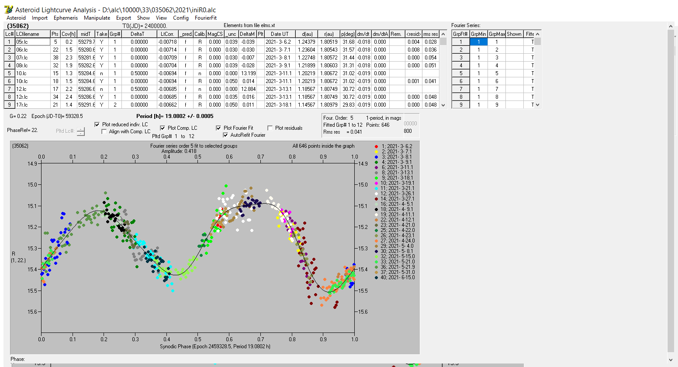Click the red legend dot for 2021-3-6.2
Viewport: 678px width, 367px height.
(377, 146)
